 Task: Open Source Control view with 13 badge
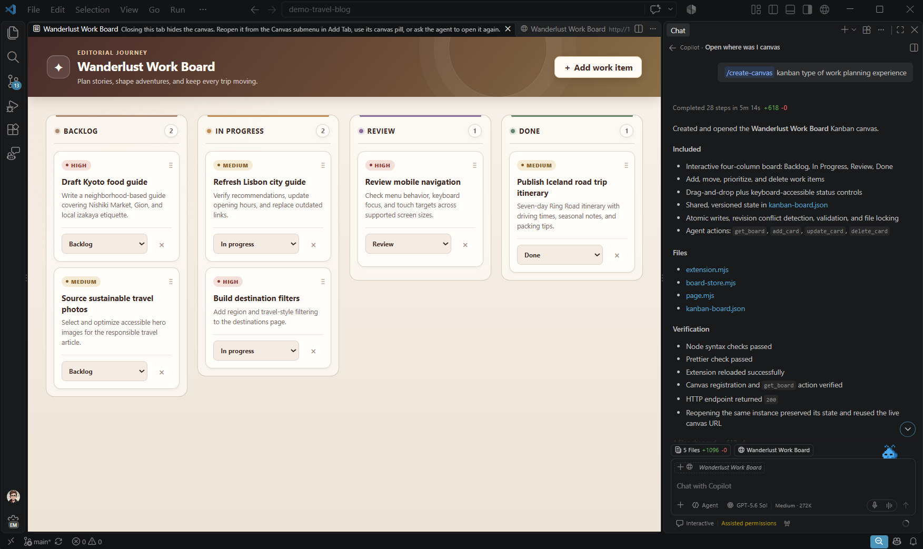[13, 81]
